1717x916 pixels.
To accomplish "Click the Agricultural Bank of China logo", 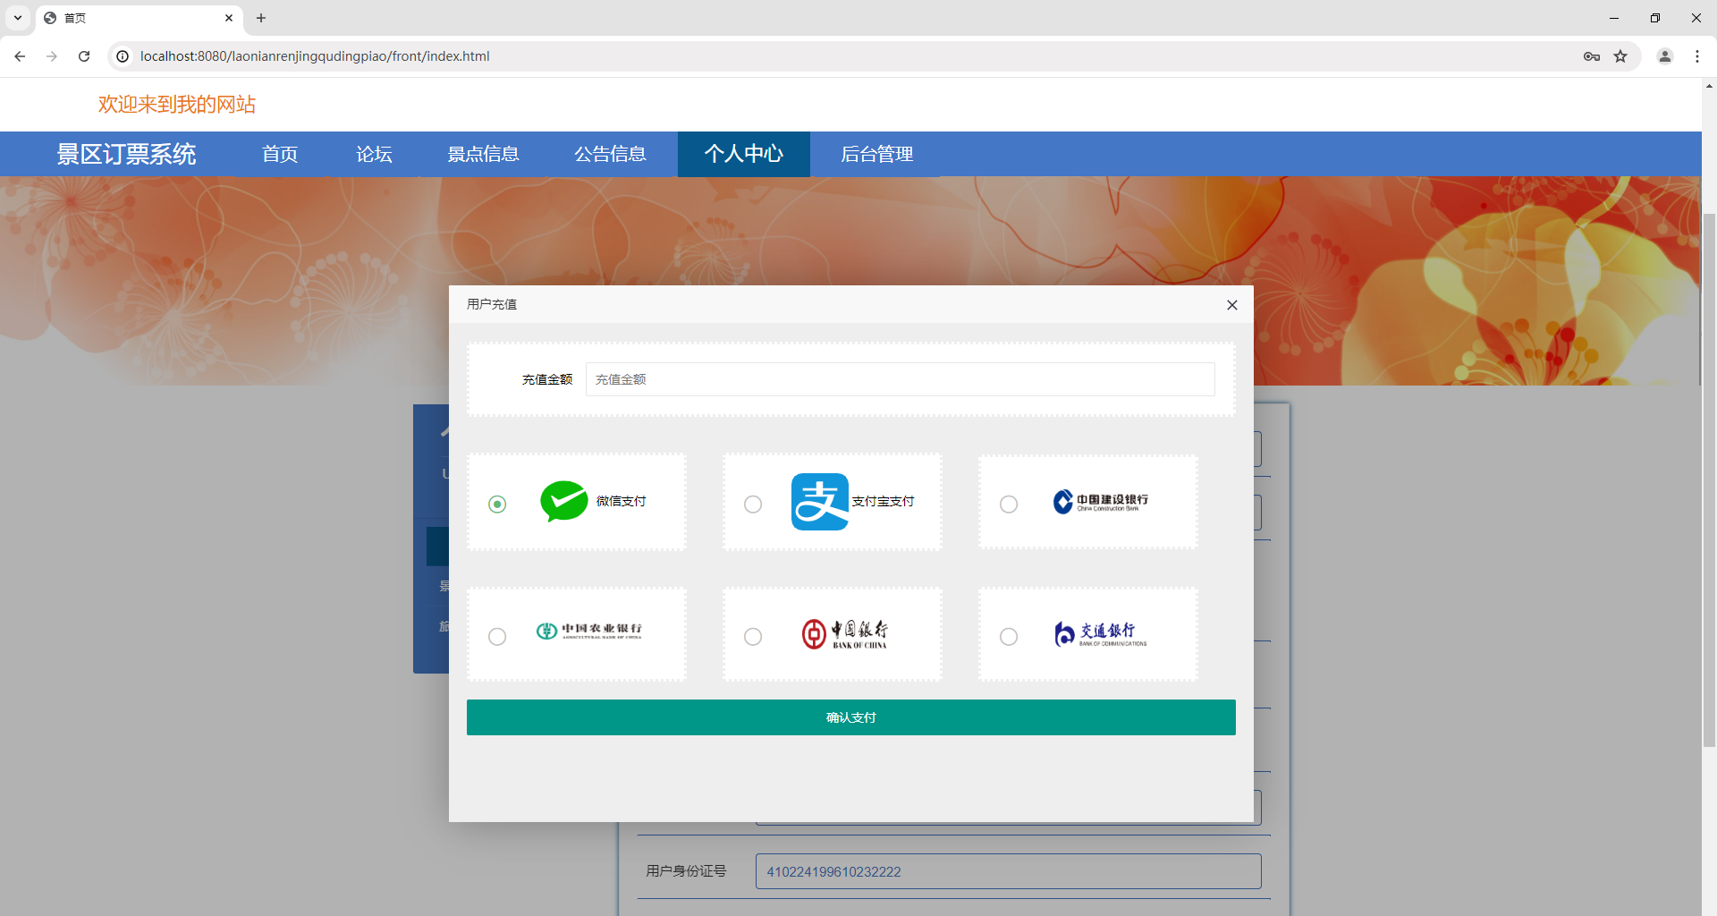I will (589, 631).
